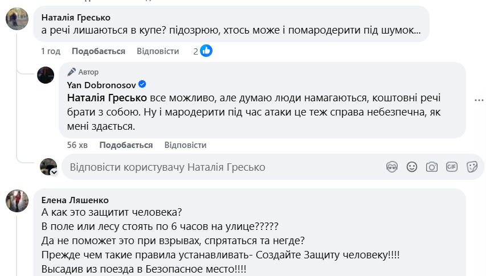This screenshot has width=486, height=276.
Task: Click the avatar sticker icon in reply box
Action: [x=391, y=167]
